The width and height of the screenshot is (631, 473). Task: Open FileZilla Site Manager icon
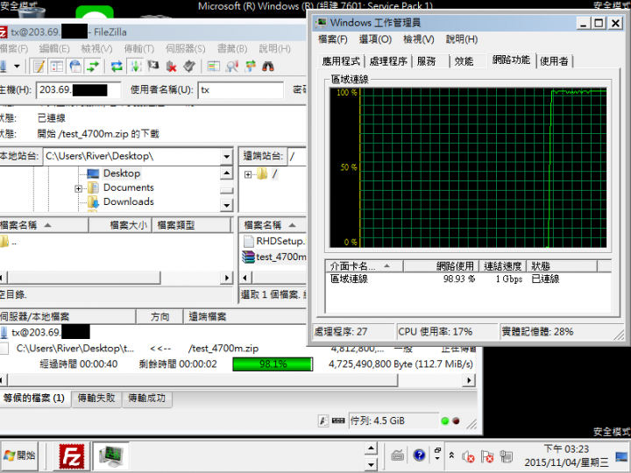click(4, 66)
